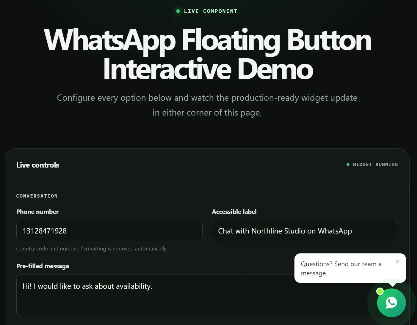The height and width of the screenshot is (325, 417).
Task: Click the 'Country code and number' helper text
Action: point(92,249)
